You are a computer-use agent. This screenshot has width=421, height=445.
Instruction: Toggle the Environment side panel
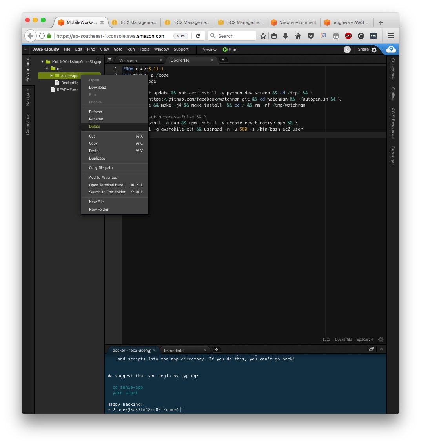point(28,70)
